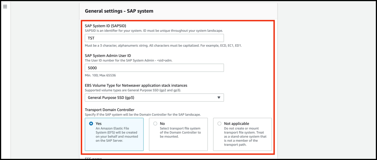Viewport: 377px width, 160px height.
Task: Click the EBS Volume Type label
Action: pos(136,85)
